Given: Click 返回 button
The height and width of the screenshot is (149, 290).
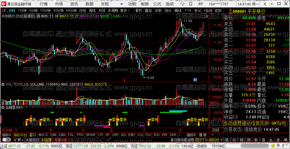Looking at the screenshot, I should click(x=218, y=10).
